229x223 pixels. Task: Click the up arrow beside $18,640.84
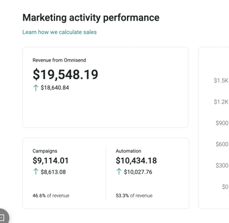(35, 88)
